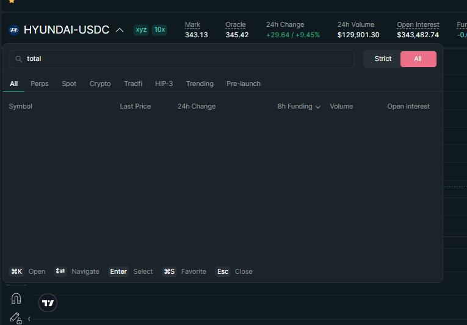Click the search magnifier icon
This screenshot has width=467, height=325.
(x=19, y=59)
